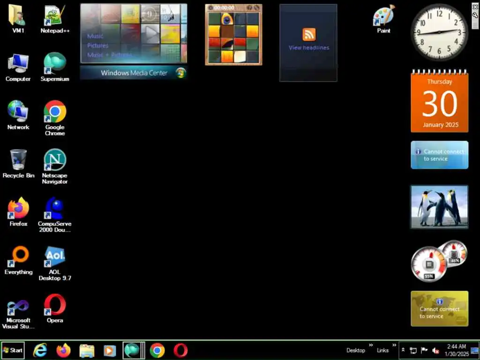Open Firefox from the taskbar
Screen dimensions: 480x360
tap(63, 350)
